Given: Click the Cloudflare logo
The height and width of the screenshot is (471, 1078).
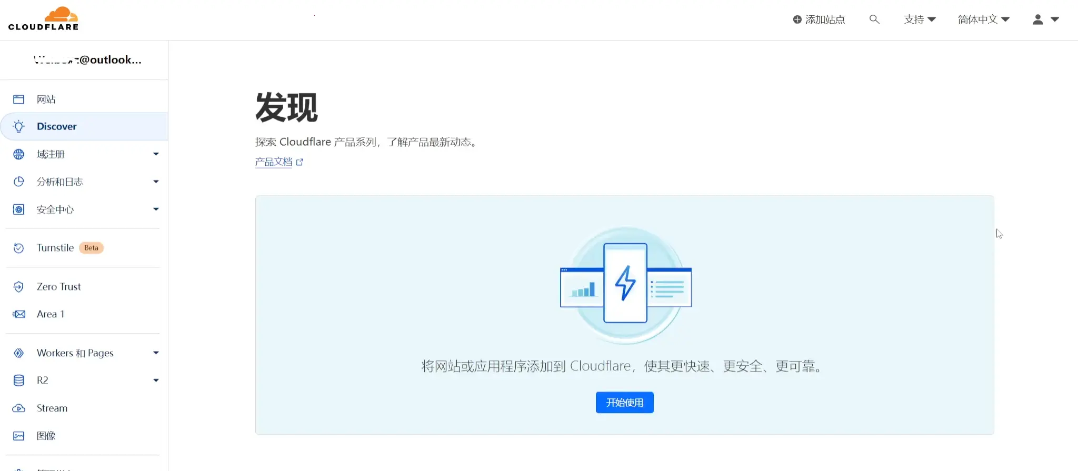Looking at the screenshot, I should 43,19.
